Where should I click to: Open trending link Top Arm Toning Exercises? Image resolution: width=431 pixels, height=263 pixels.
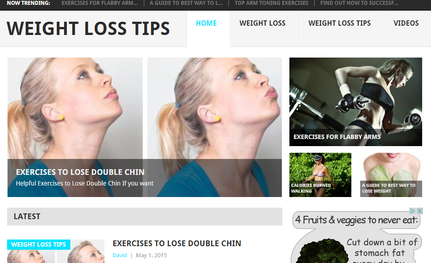(271, 3)
